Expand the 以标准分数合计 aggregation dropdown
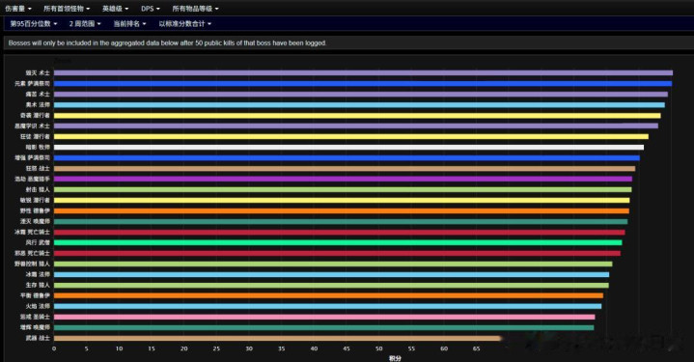Image resolution: width=694 pixels, height=362 pixels. 185,23
